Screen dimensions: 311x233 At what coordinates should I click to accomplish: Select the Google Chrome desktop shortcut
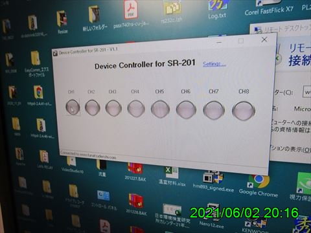coord(259,186)
